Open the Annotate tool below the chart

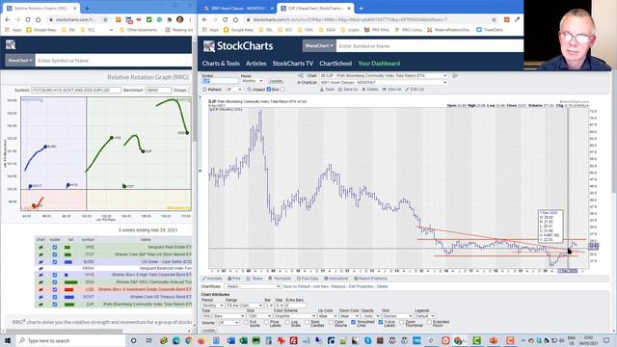pyautogui.click(x=212, y=279)
